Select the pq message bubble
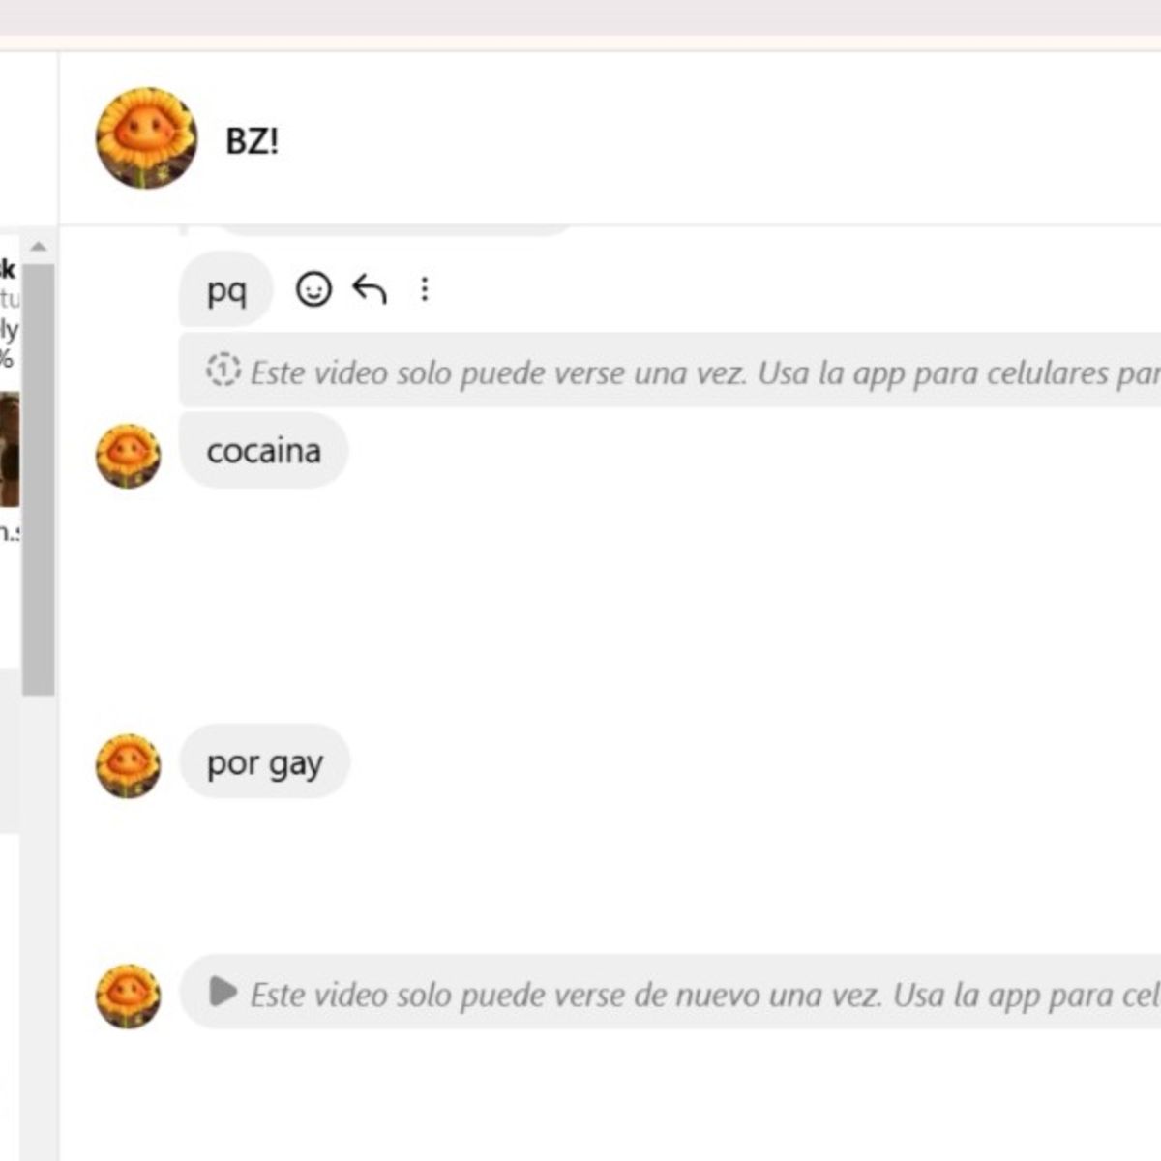1161x1161 pixels. pyautogui.click(x=226, y=289)
